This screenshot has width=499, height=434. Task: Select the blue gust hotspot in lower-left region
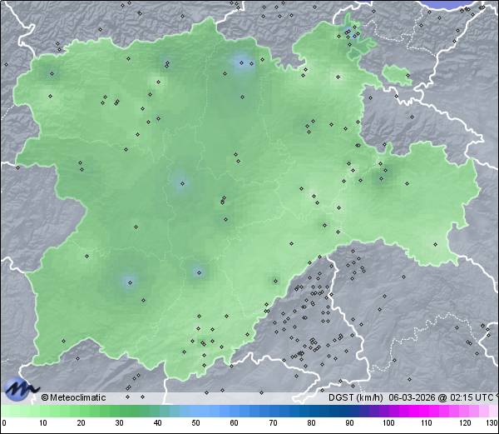(128, 282)
